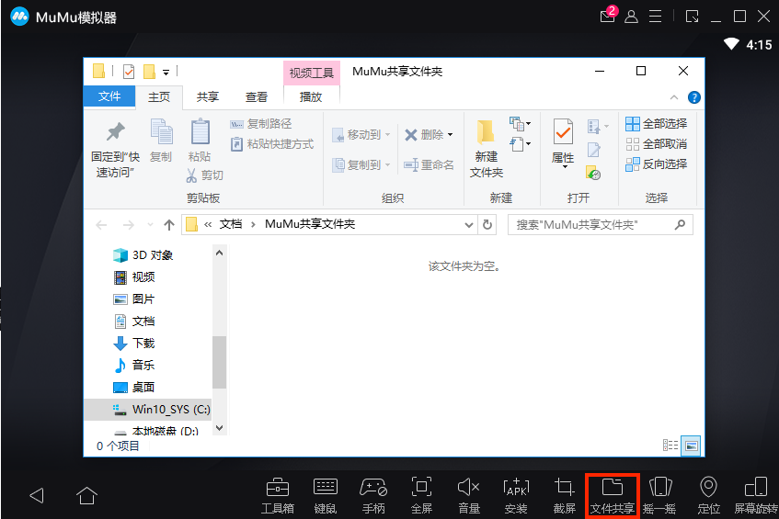Image resolution: width=779 pixels, height=519 pixels.
Task: Open address bar history dropdown
Action: click(x=468, y=225)
